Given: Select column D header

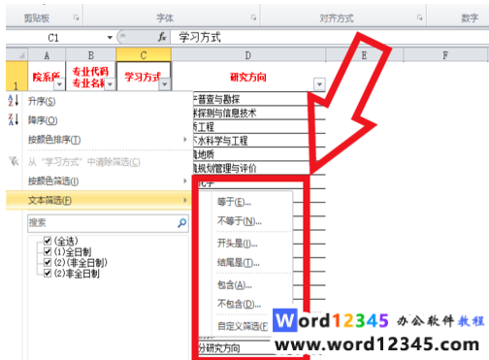Looking at the screenshot, I should tap(248, 55).
